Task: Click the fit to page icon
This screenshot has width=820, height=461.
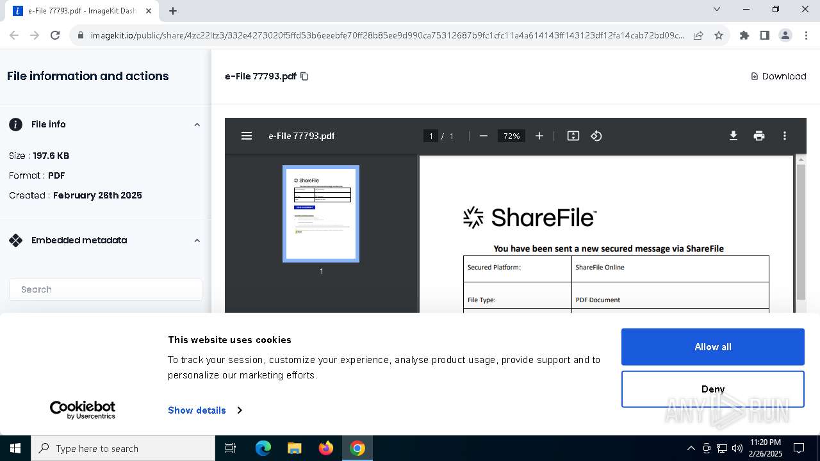Action: (x=573, y=136)
